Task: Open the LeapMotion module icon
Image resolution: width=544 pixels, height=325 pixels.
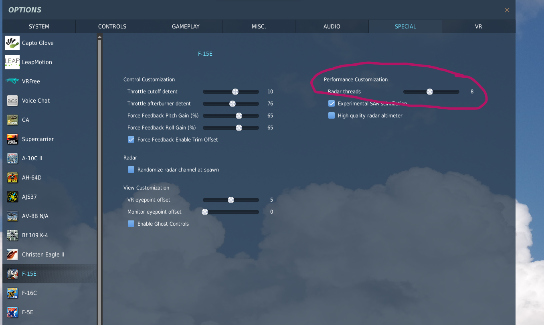Action: pos(12,62)
